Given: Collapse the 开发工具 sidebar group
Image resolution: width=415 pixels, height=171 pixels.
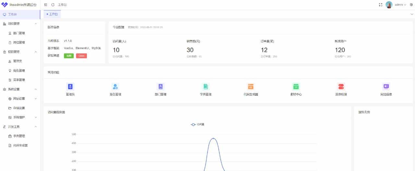Looking at the screenshot, I should click(x=20, y=127).
